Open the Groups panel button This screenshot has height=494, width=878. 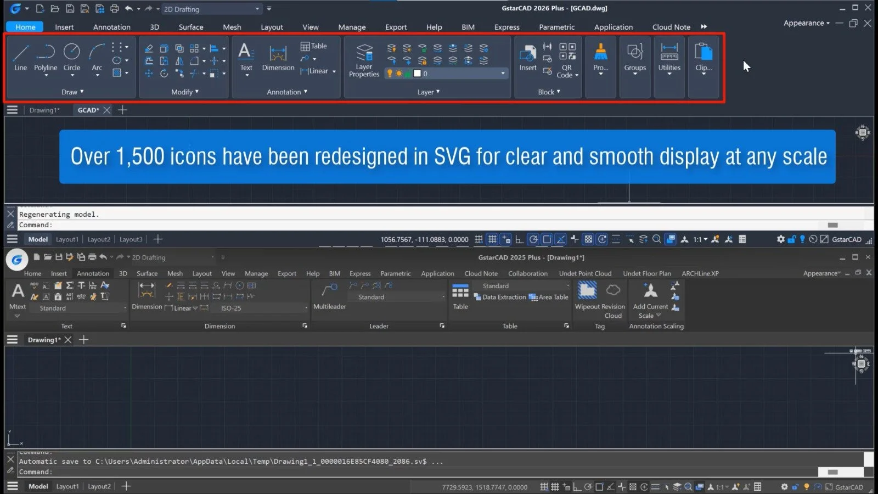coord(635,58)
